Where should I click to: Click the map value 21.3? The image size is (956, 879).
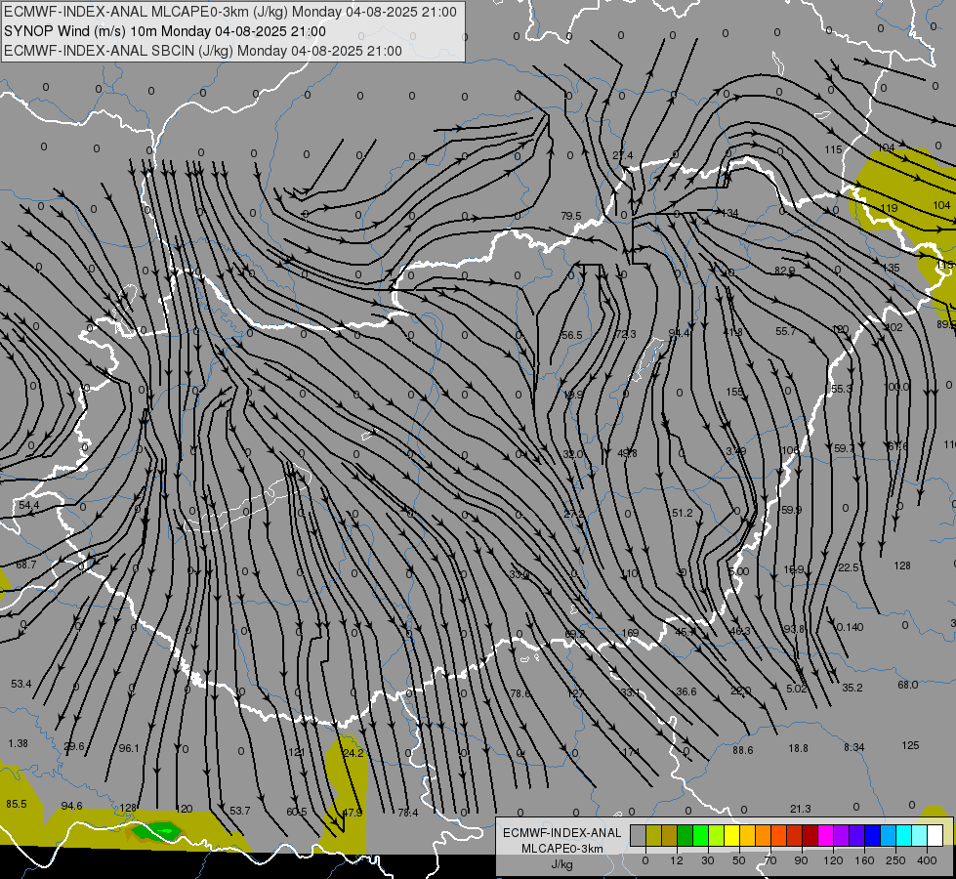(801, 809)
